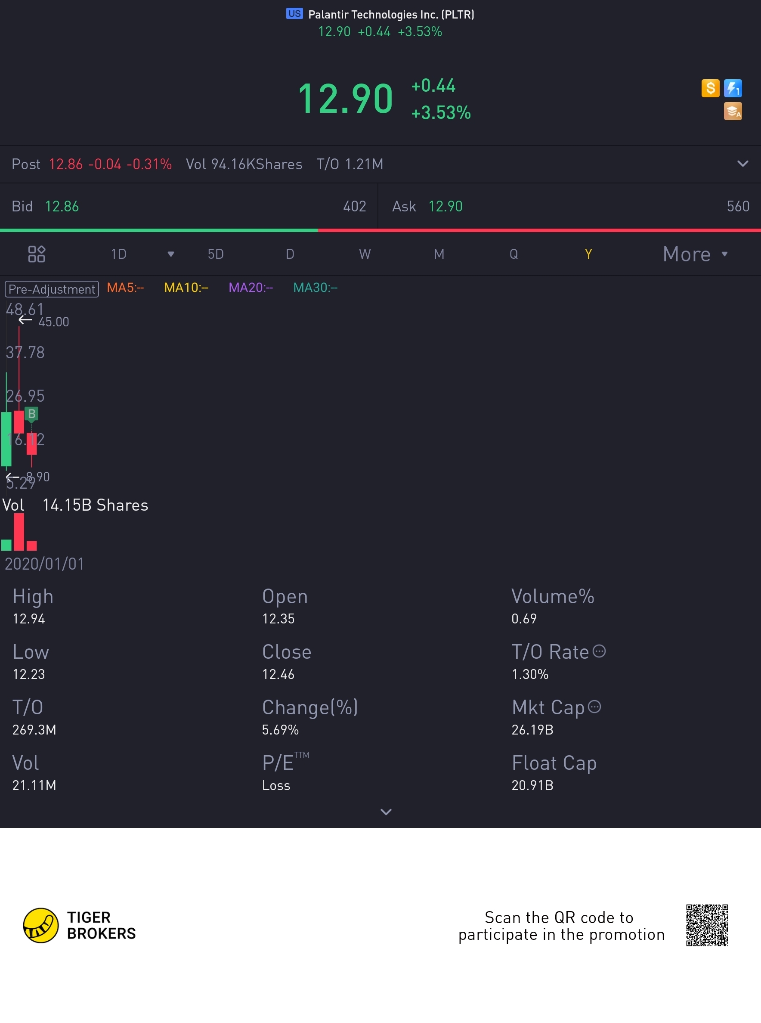Screen dimensions: 761x1023
Task: Tap the Open value 12.35
Action: coord(278,618)
